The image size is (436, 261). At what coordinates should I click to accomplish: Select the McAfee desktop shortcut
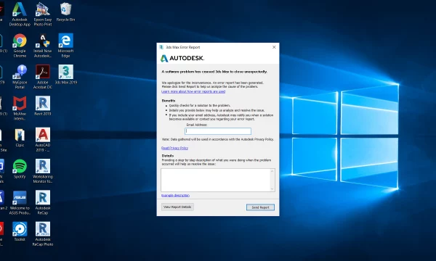[20, 108]
